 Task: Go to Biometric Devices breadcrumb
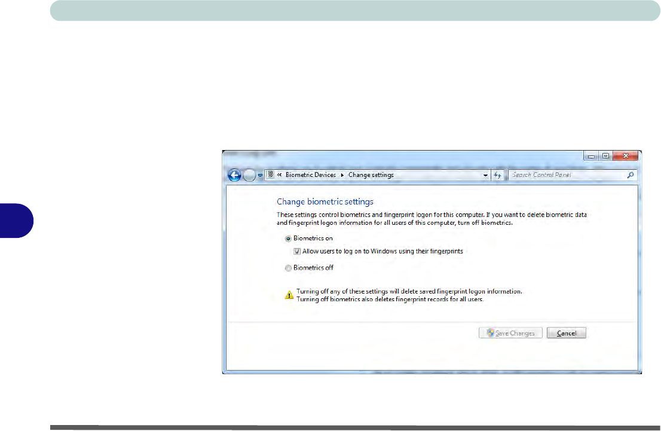tap(311, 175)
